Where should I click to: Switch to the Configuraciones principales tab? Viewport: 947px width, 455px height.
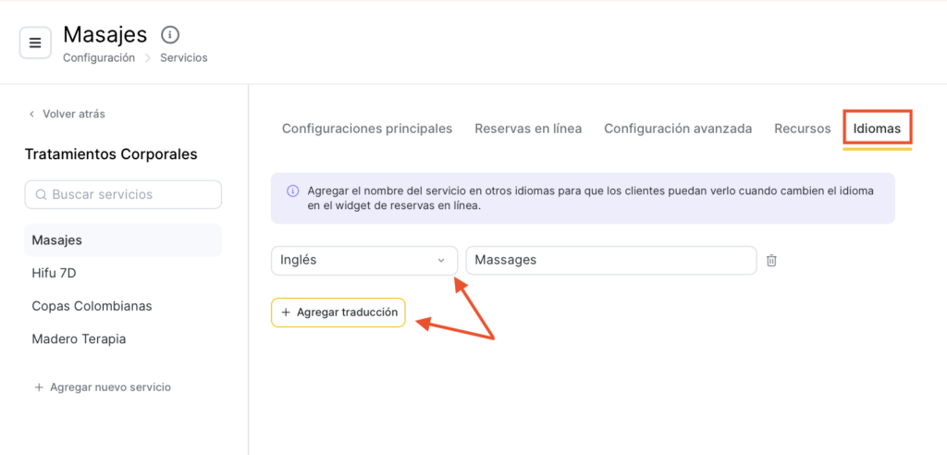[x=367, y=129]
